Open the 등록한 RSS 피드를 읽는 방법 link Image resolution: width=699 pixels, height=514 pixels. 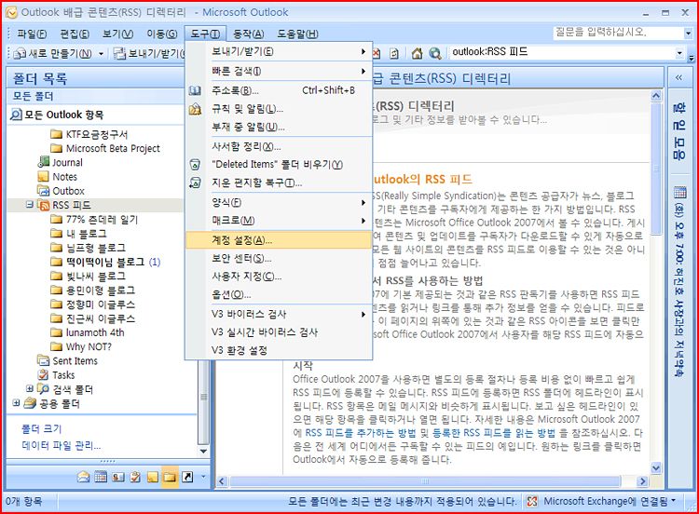point(494,432)
